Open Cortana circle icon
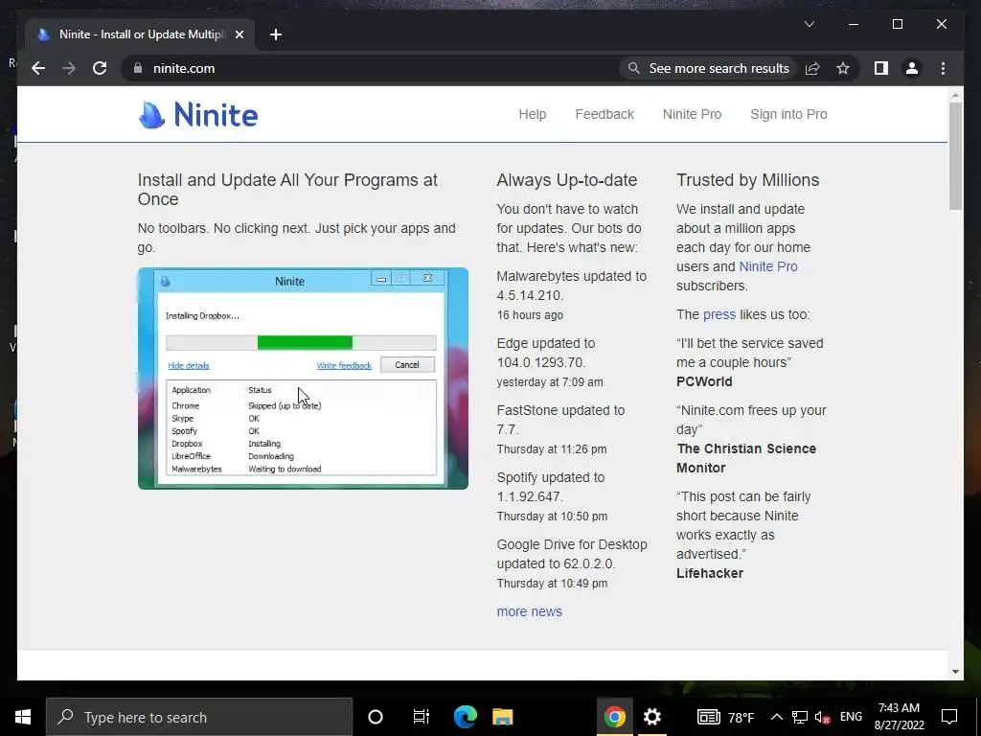This screenshot has width=981, height=736. point(376,717)
